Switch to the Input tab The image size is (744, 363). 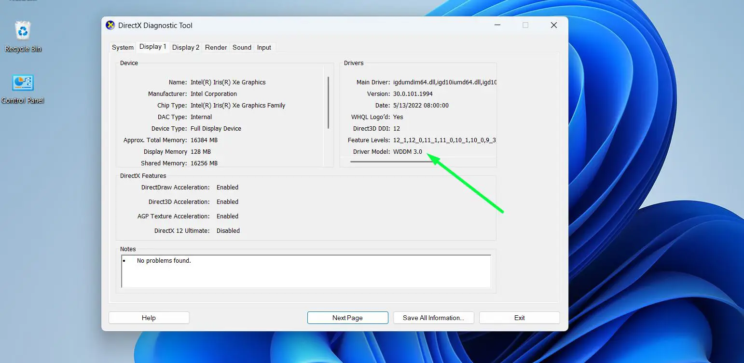[264, 47]
